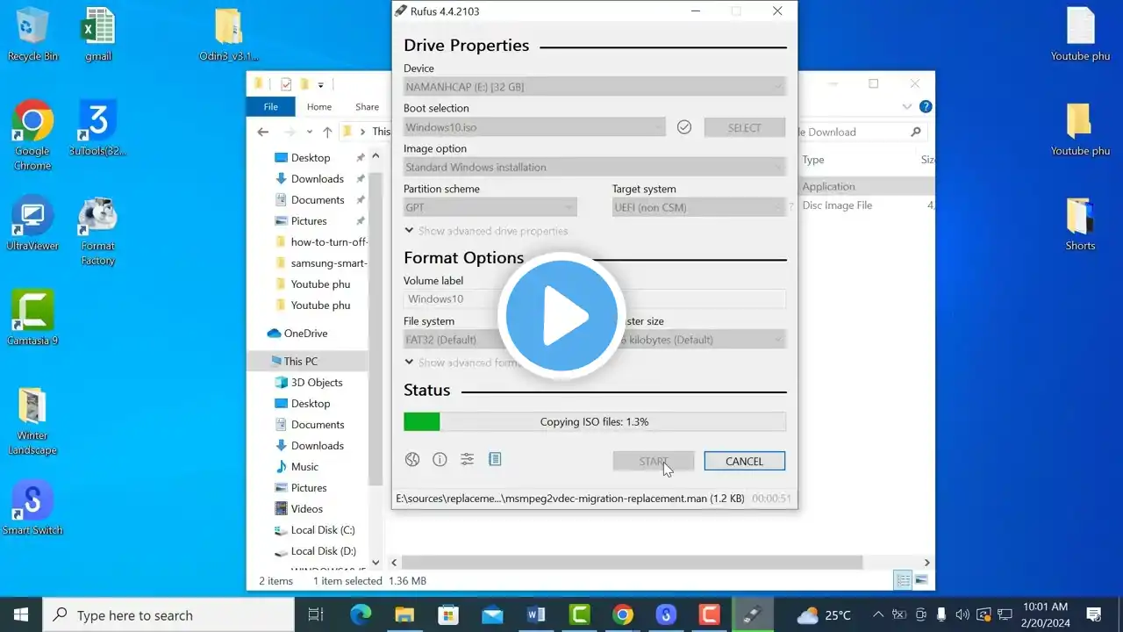Open Windows Start menu
The width and height of the screenshot is (1123, 632).
(21, 614)
